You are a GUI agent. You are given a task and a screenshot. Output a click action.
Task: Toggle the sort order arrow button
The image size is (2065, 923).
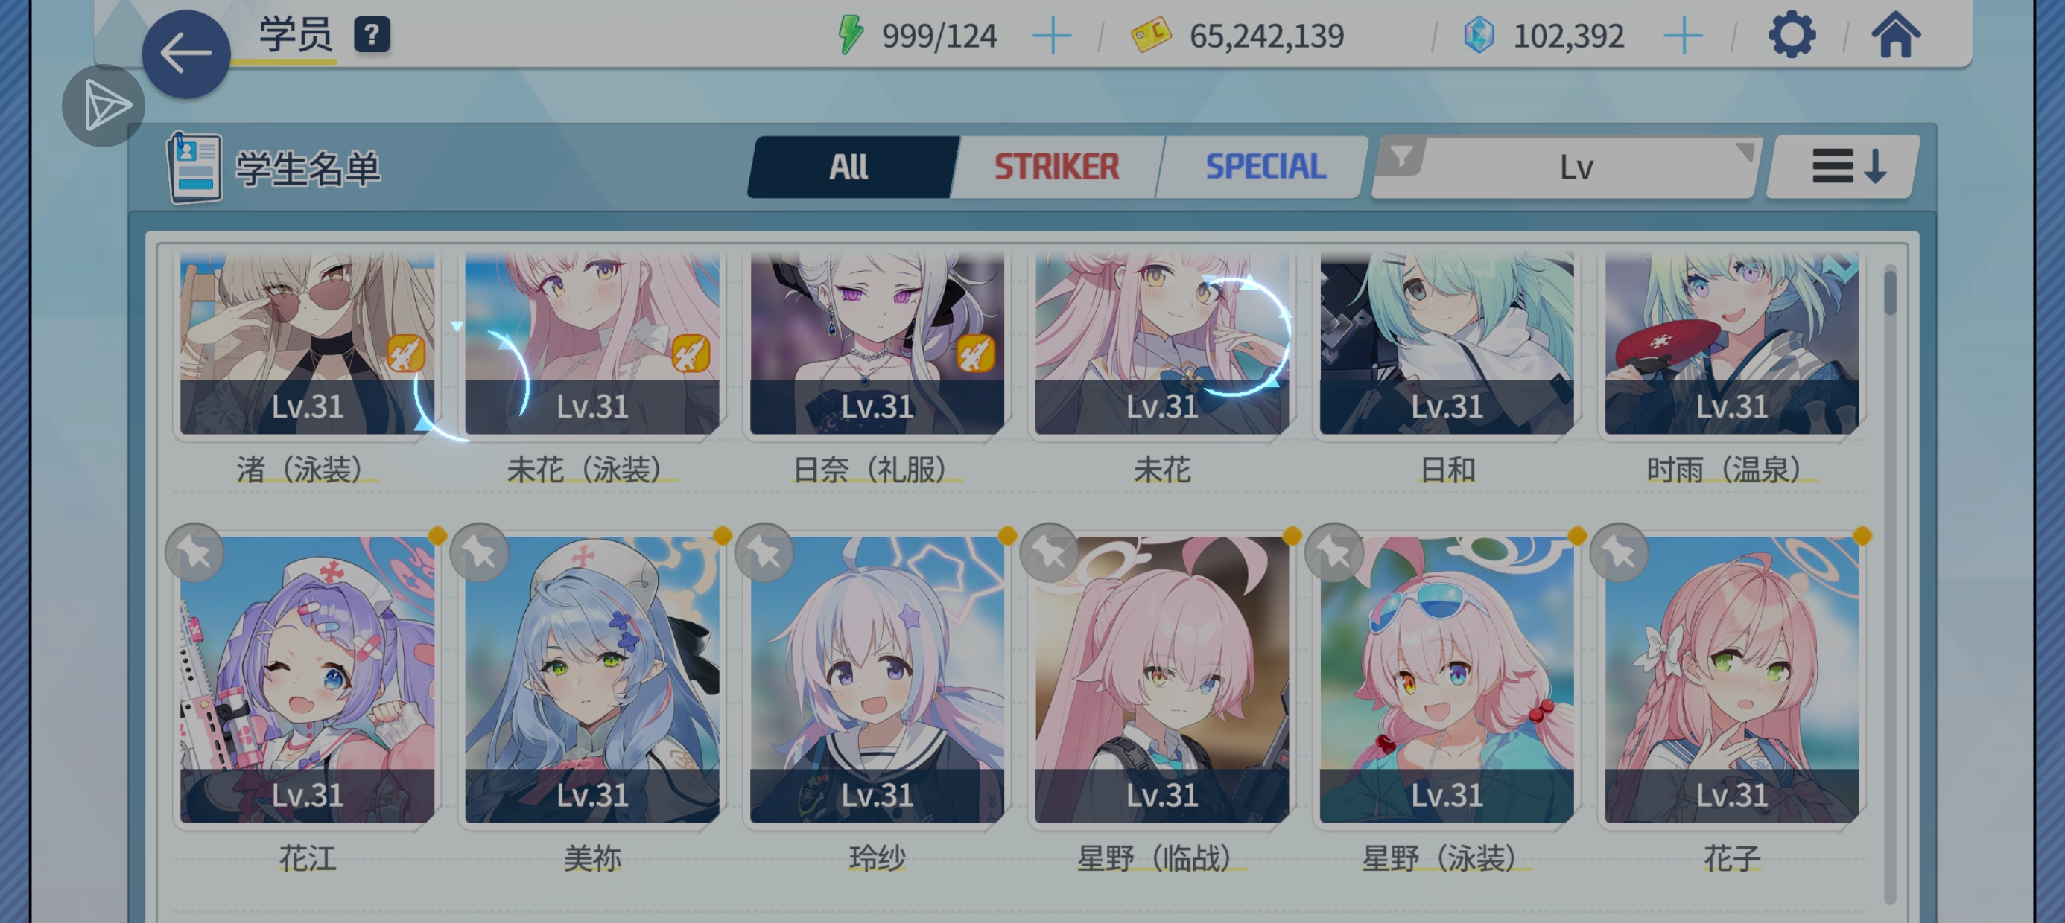coord(1843,167)
